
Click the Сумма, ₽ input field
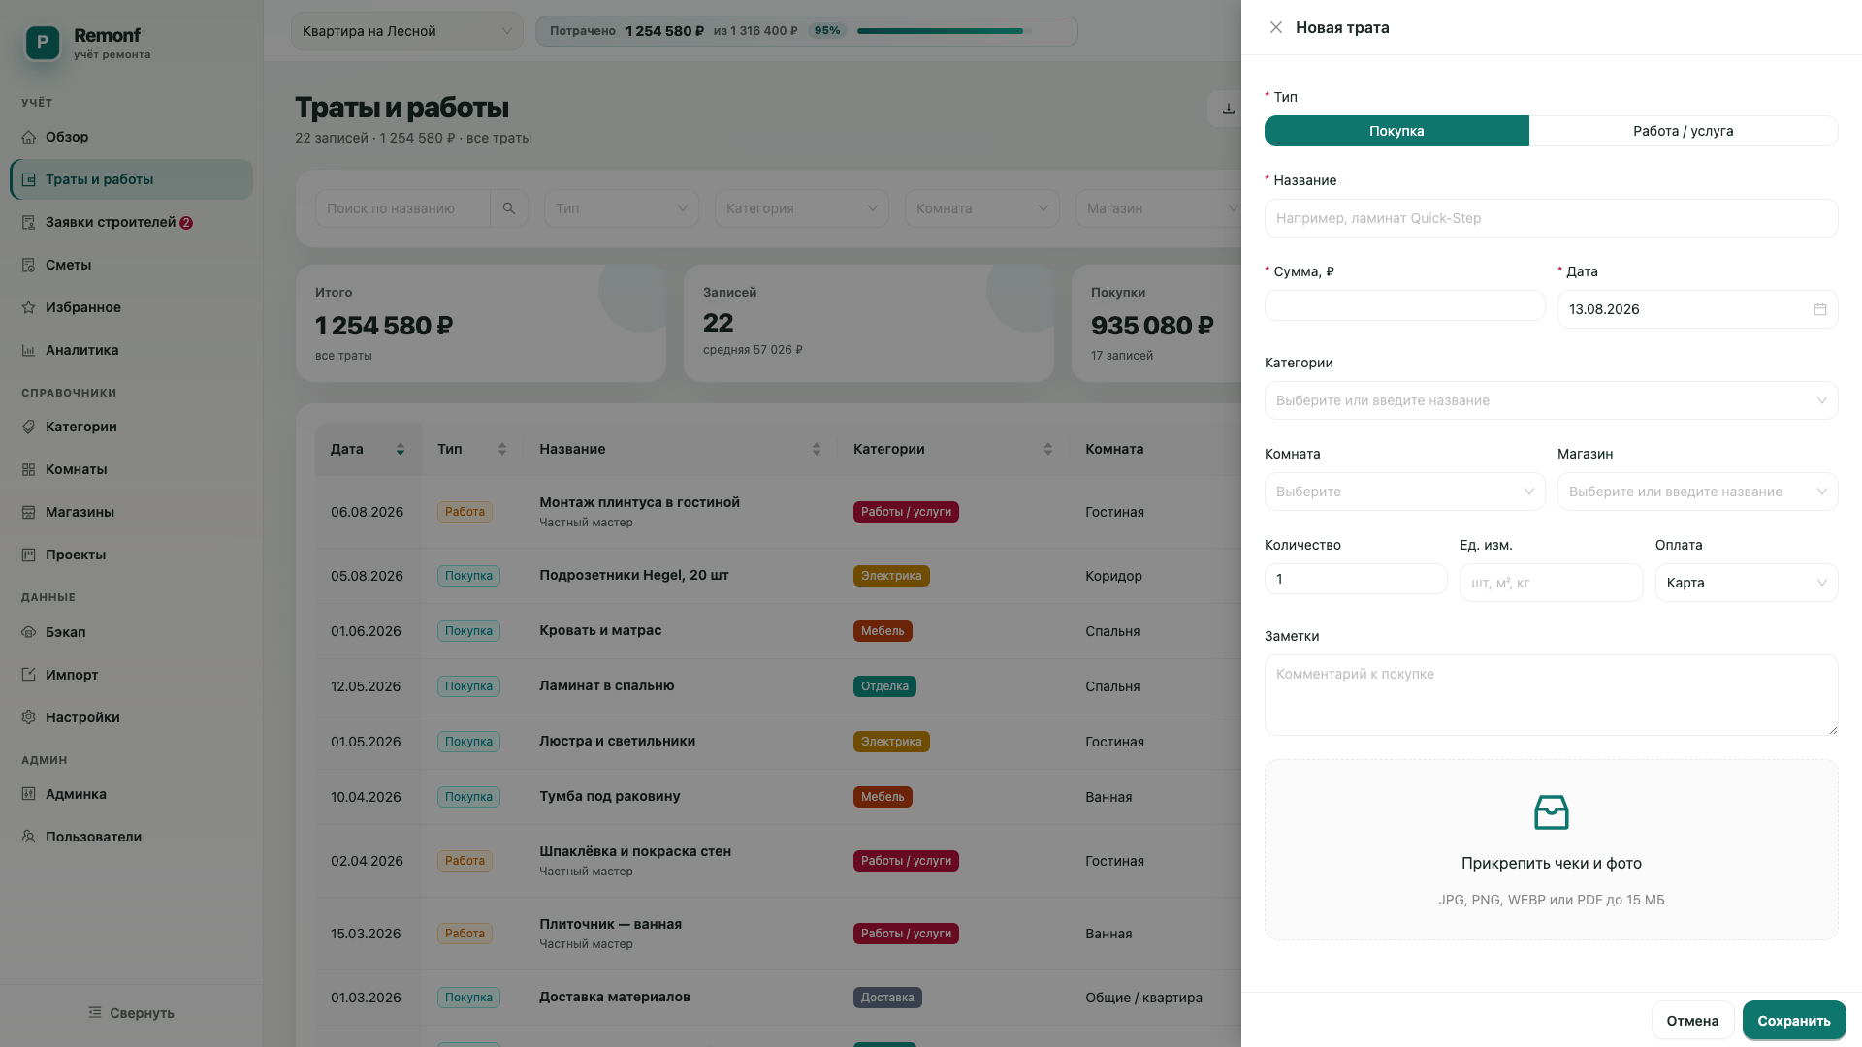[x=1404, y=305]
